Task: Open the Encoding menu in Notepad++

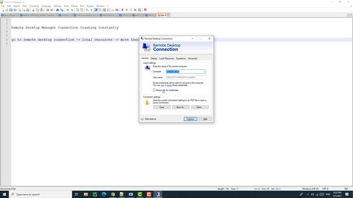Action: pyautogui.click(x=34, y=6)
